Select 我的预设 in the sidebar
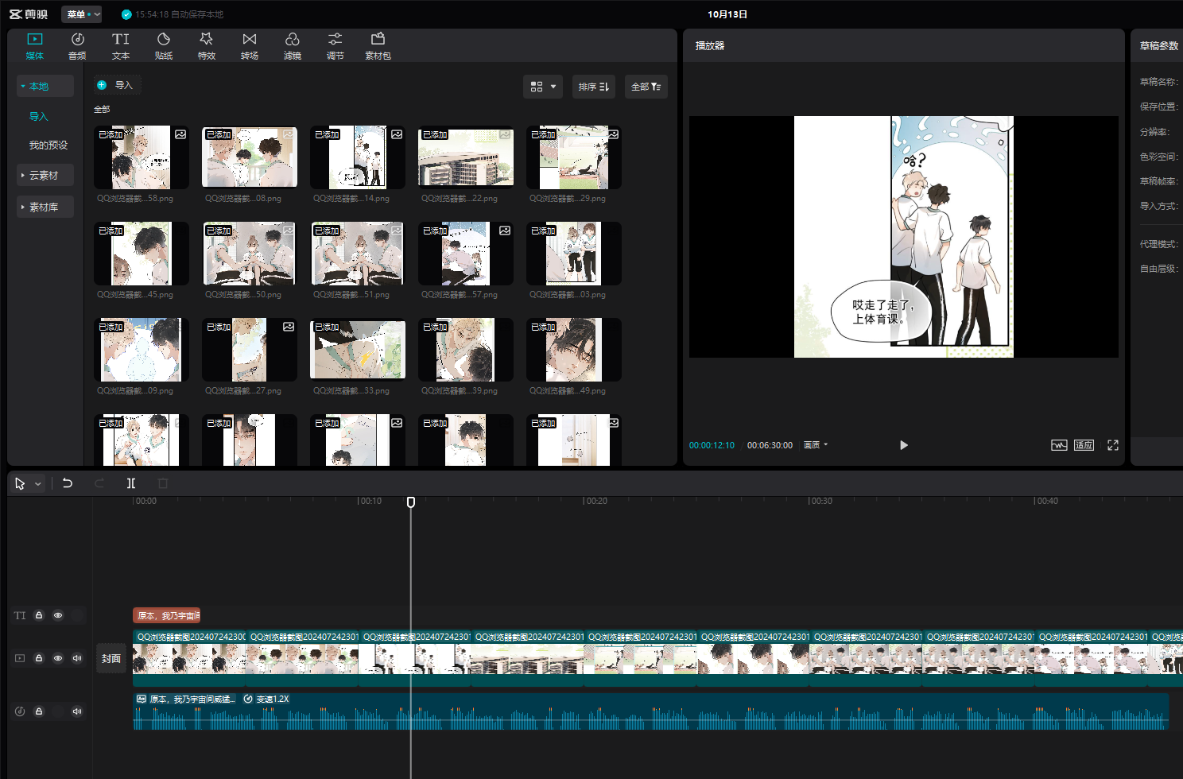Viewport: 1183px width, 779px height. pyautogui.click(x=48, y=145)
